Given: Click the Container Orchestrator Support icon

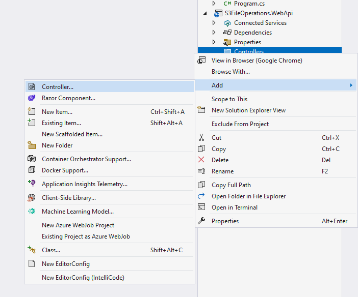Looking at the screenshot, I should (32, 159).
